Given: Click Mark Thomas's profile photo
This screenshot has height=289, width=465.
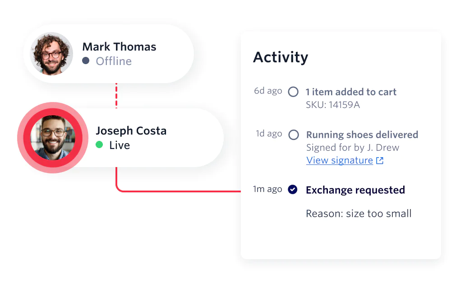Looking at the screenshot, I should click(51, 54).
